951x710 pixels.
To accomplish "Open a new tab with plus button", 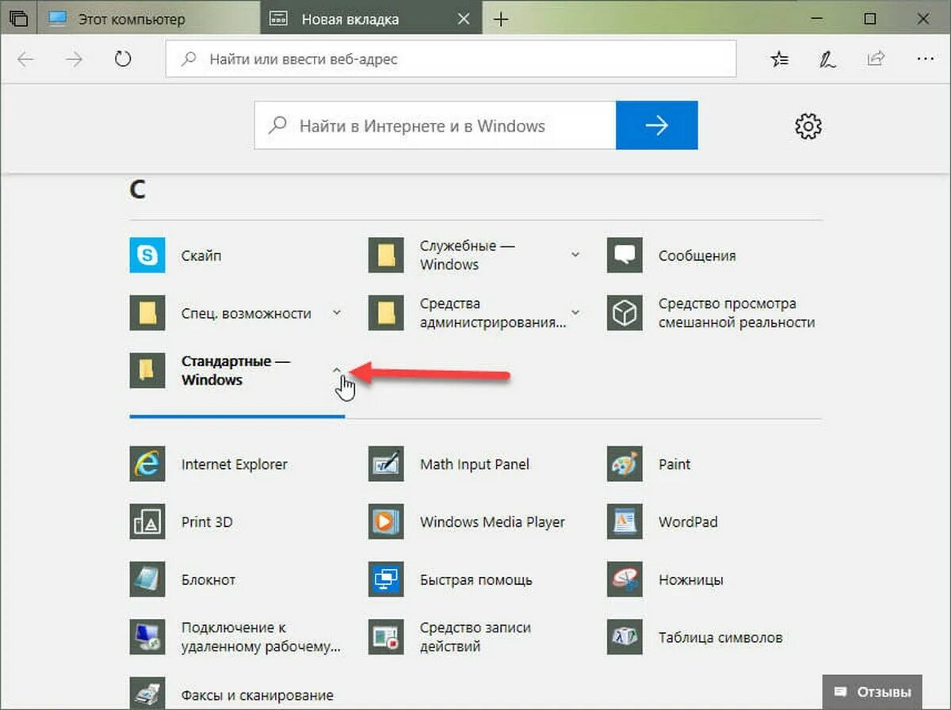I will click(x=501, y=19).
